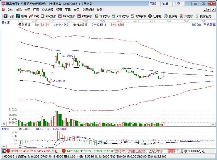
Task: Open the 窗口 menu
Action: [x=76, y=10]
